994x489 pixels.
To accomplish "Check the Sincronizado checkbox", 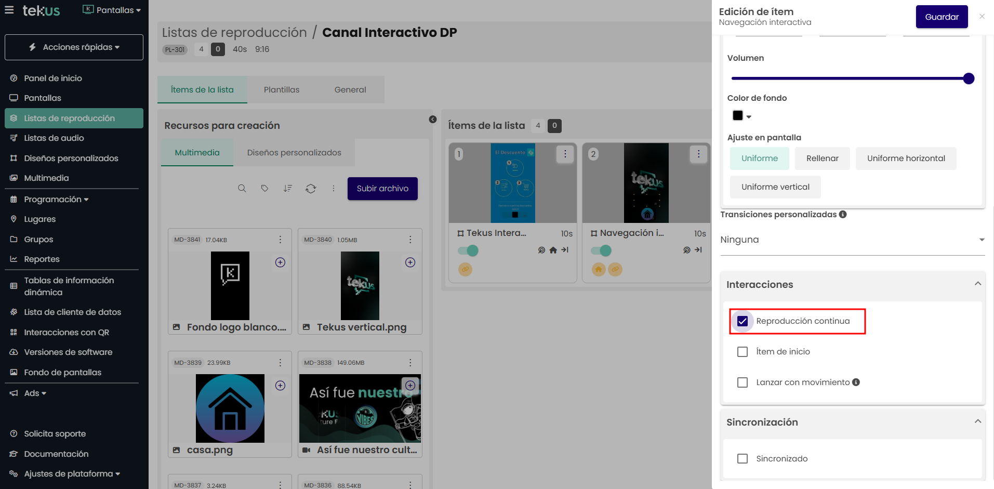I will click(x=743, y=459).
